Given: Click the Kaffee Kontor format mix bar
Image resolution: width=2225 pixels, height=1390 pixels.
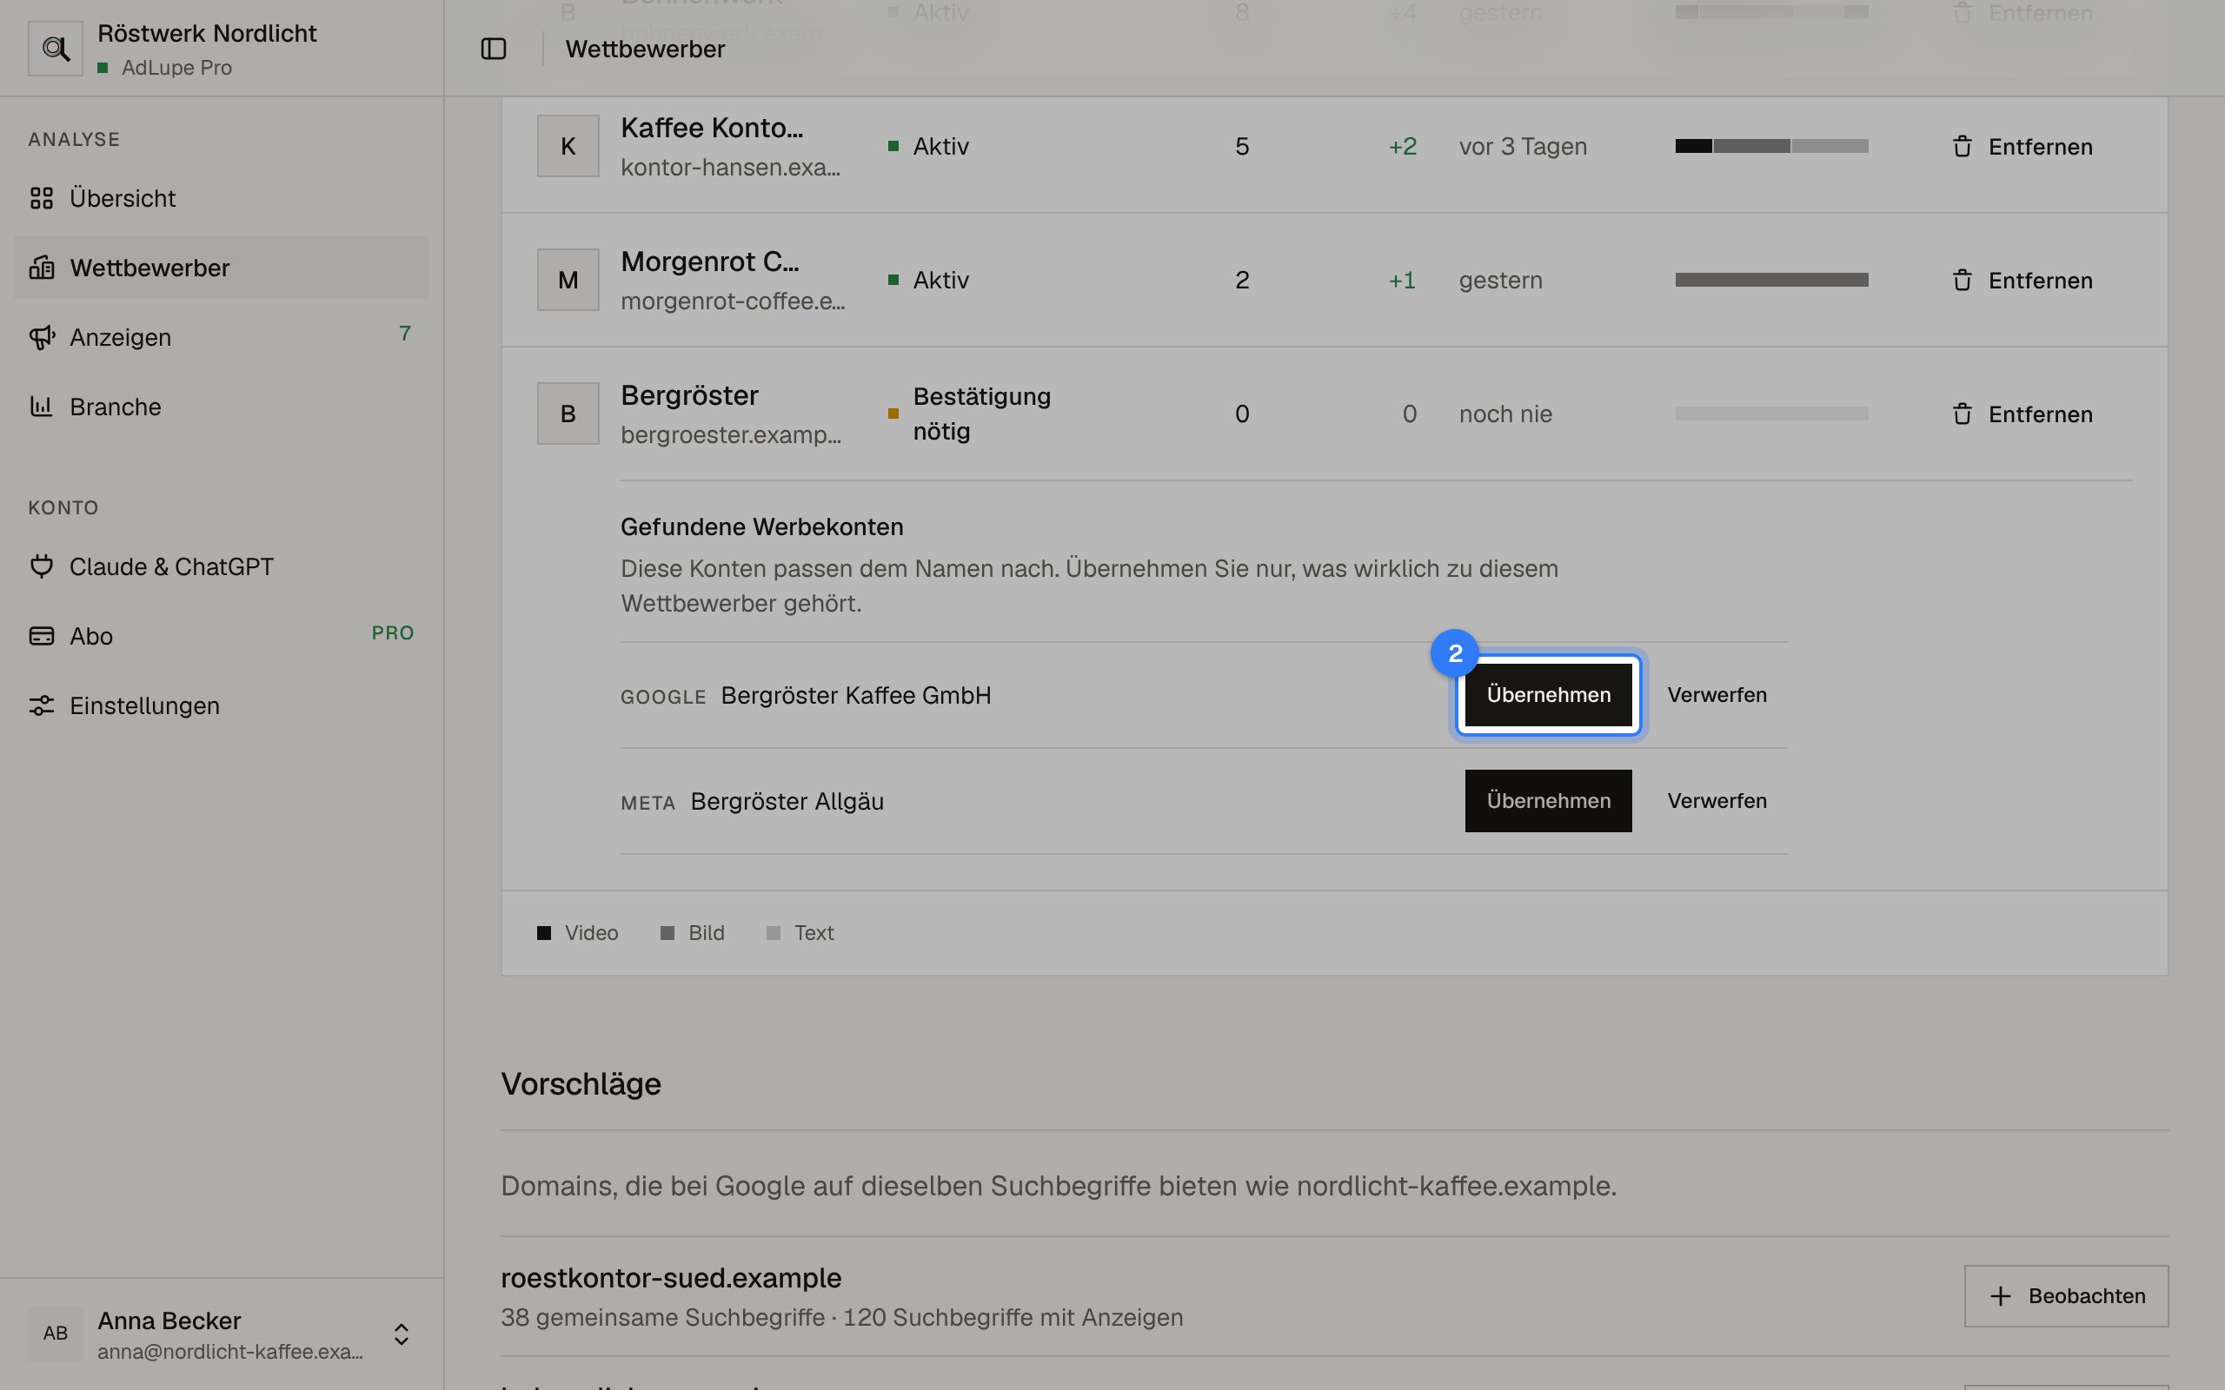Looking at the screenshot, I should [1770, 146].
